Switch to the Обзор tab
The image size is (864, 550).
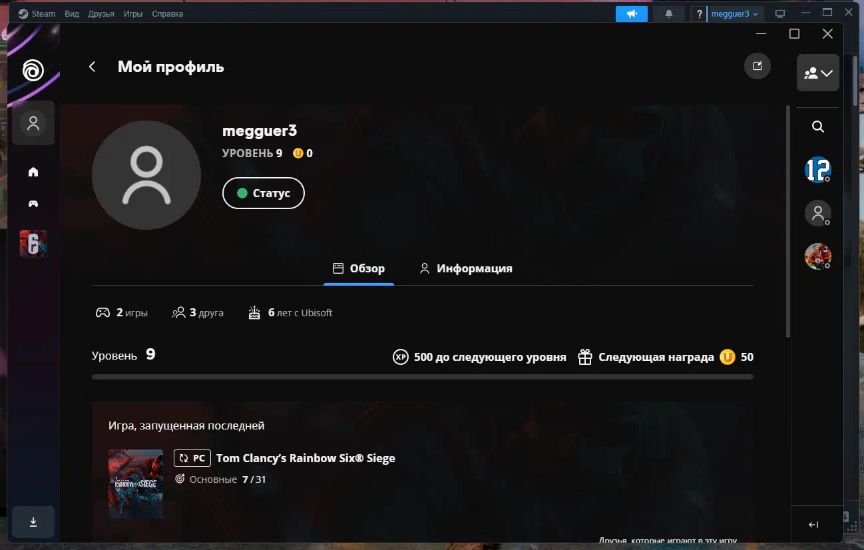(359, 268)
